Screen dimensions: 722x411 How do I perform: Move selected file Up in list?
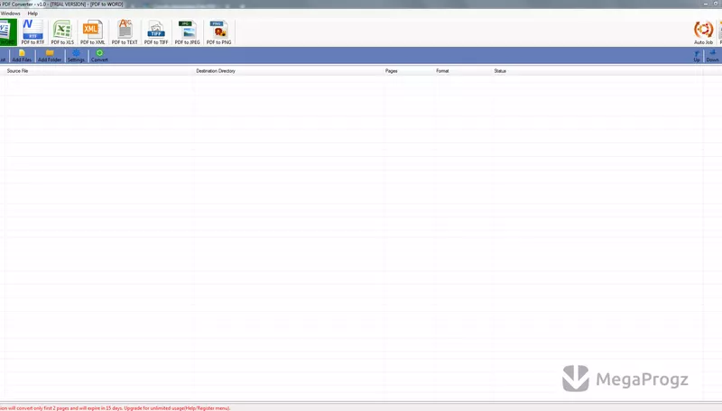tap(697, 56)
